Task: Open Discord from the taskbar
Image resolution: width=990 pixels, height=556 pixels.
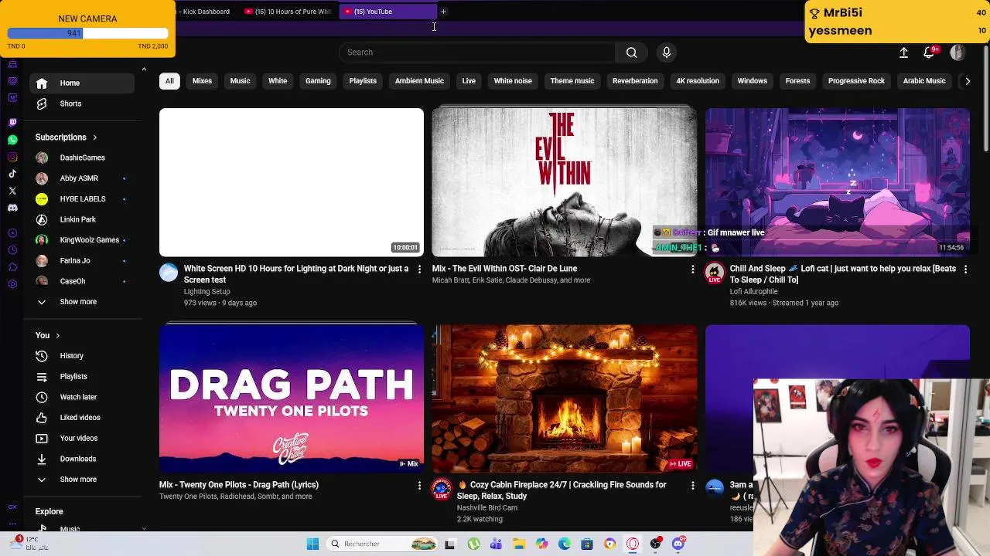Action: point(678,544)
